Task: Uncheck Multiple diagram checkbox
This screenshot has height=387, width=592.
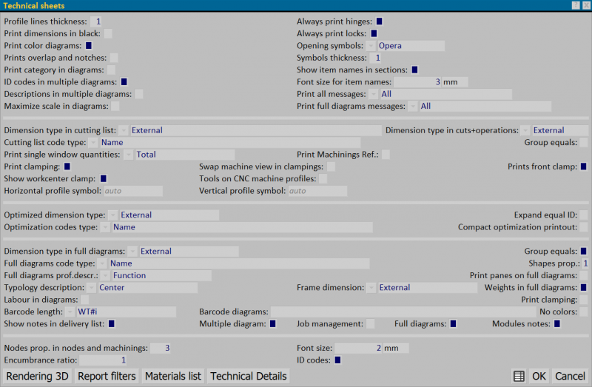Action: [x=272, y=323]
